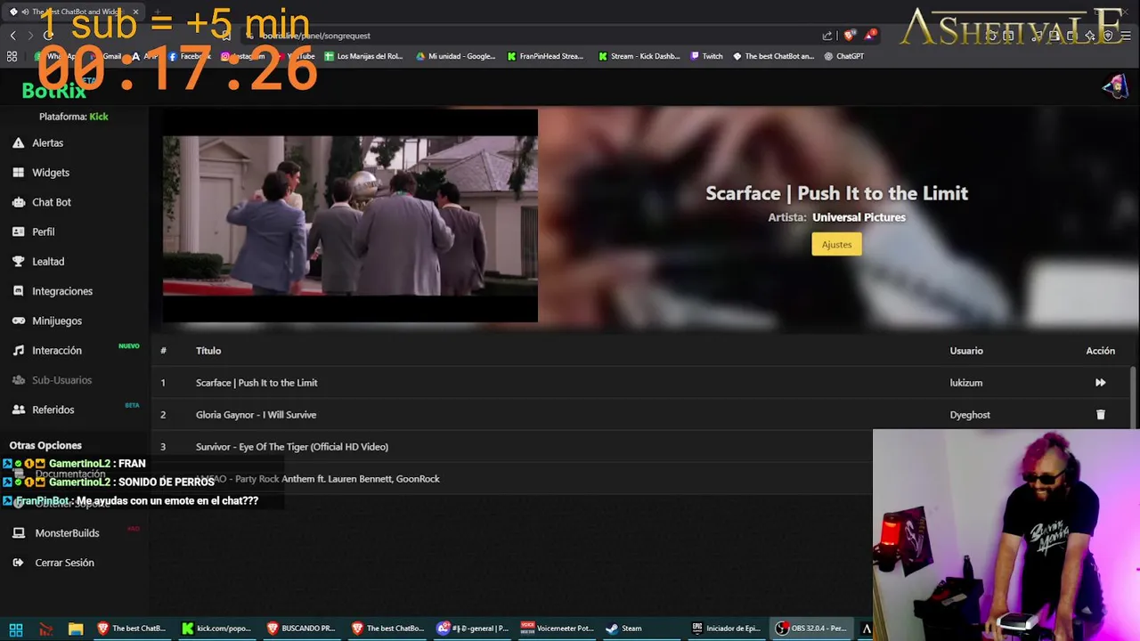Click the Sub-Usuarios people icon
This screenshot has height=641, width=1140.
click(x=18, y=380)
